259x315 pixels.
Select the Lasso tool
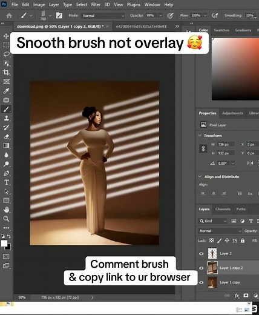click(6, 54)
